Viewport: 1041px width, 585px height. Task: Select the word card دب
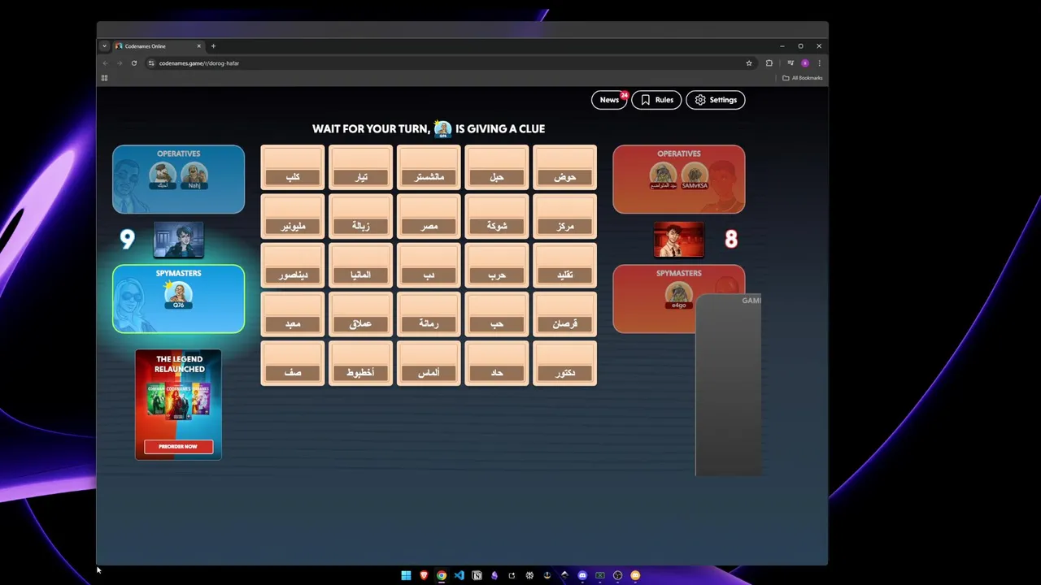point(429,265)
